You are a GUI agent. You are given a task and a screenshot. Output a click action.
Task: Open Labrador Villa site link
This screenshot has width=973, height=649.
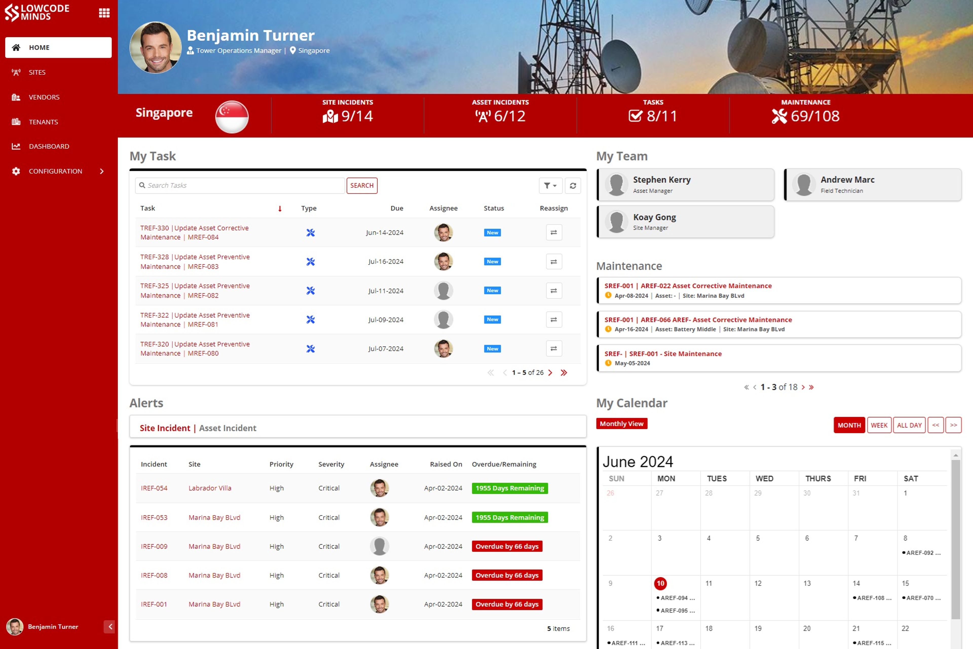coord(210,488)
